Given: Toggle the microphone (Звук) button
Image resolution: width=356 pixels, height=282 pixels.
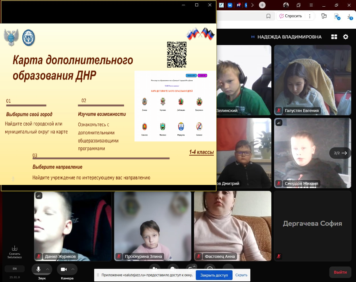Looking at the screenshot, I should [38, 269].
